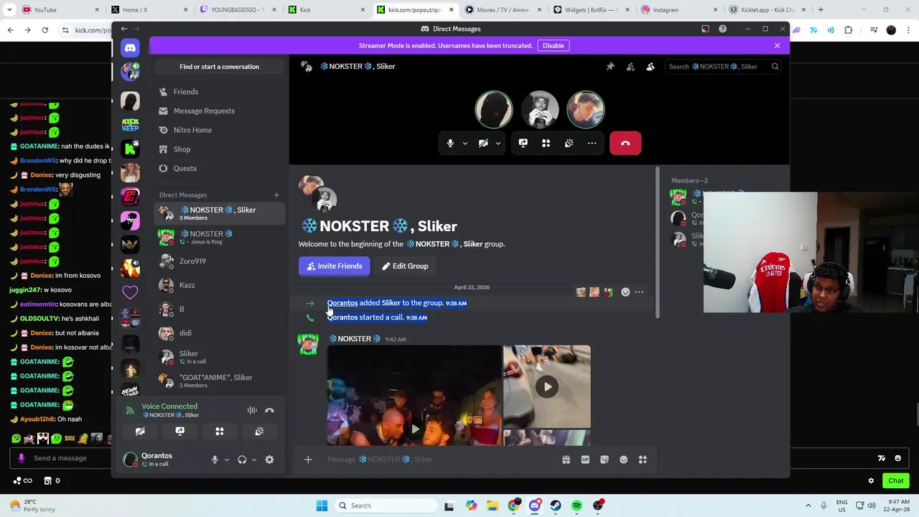Share screen from voice panel
This screenshot has width=919, height=517.
[179, 432]
